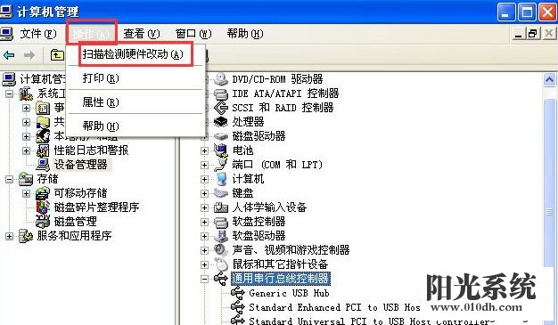Click the Generic USB Hub icon
This screenshot has height=325, width=558.
[x=238, y=293]
